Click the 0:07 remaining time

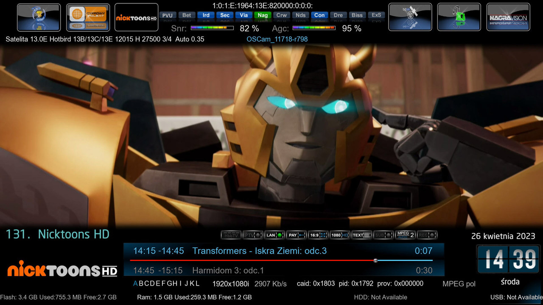424,251
